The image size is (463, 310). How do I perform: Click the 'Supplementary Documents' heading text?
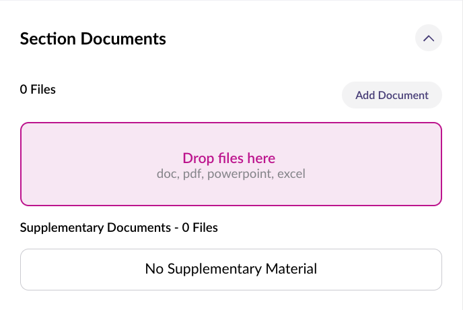click(x=96, y=228)
